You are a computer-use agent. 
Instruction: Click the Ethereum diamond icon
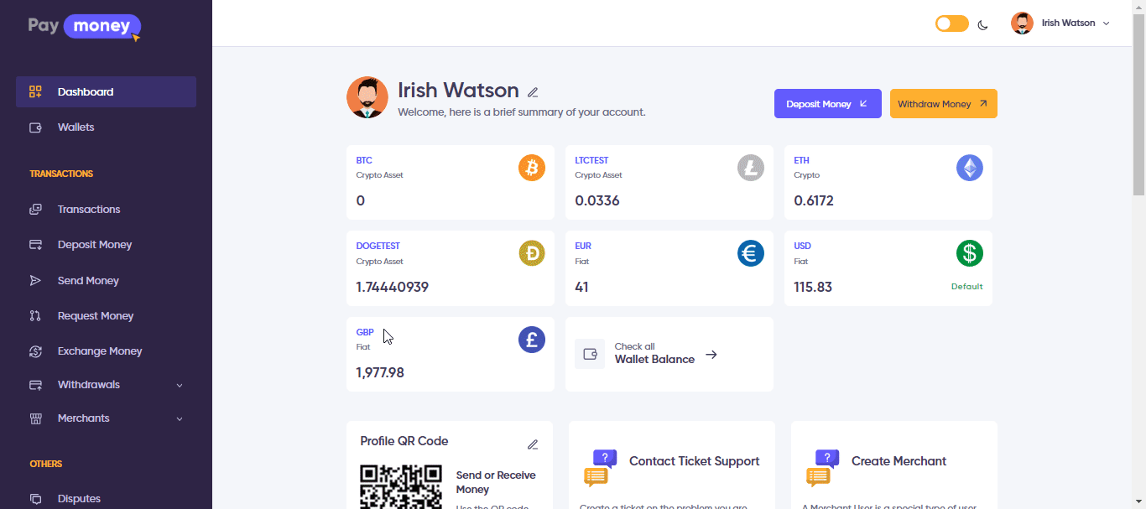point(969,168)
